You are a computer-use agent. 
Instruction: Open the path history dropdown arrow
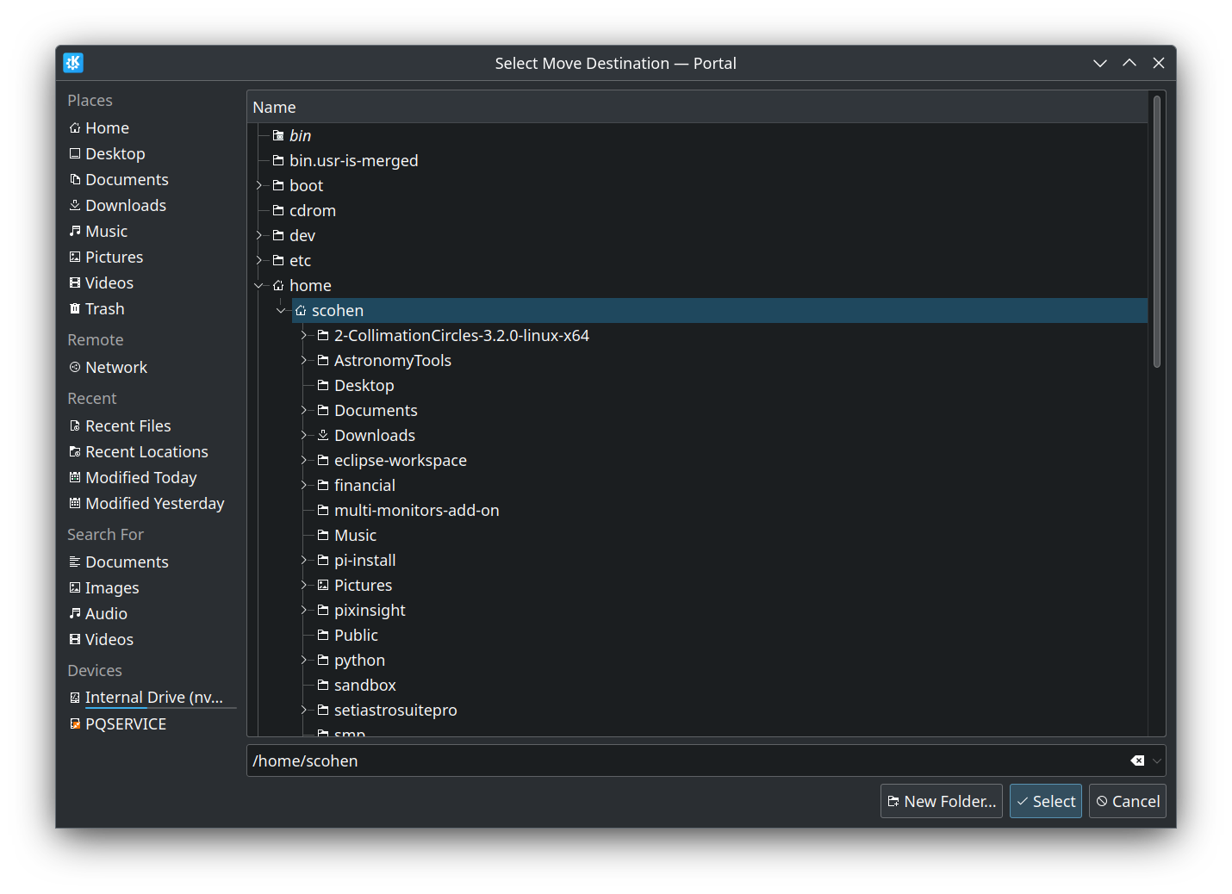(x=1157, y=761)
